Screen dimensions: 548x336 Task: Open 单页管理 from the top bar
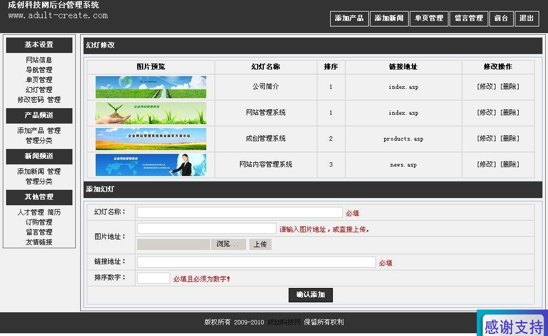tap(429, 18)
